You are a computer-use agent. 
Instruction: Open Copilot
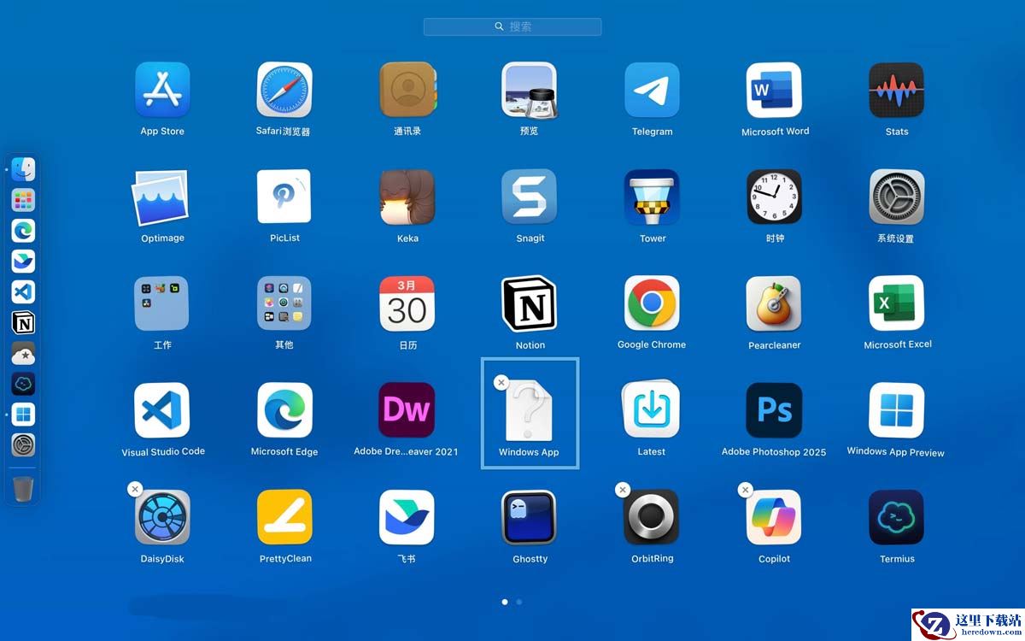coord(774,517)
